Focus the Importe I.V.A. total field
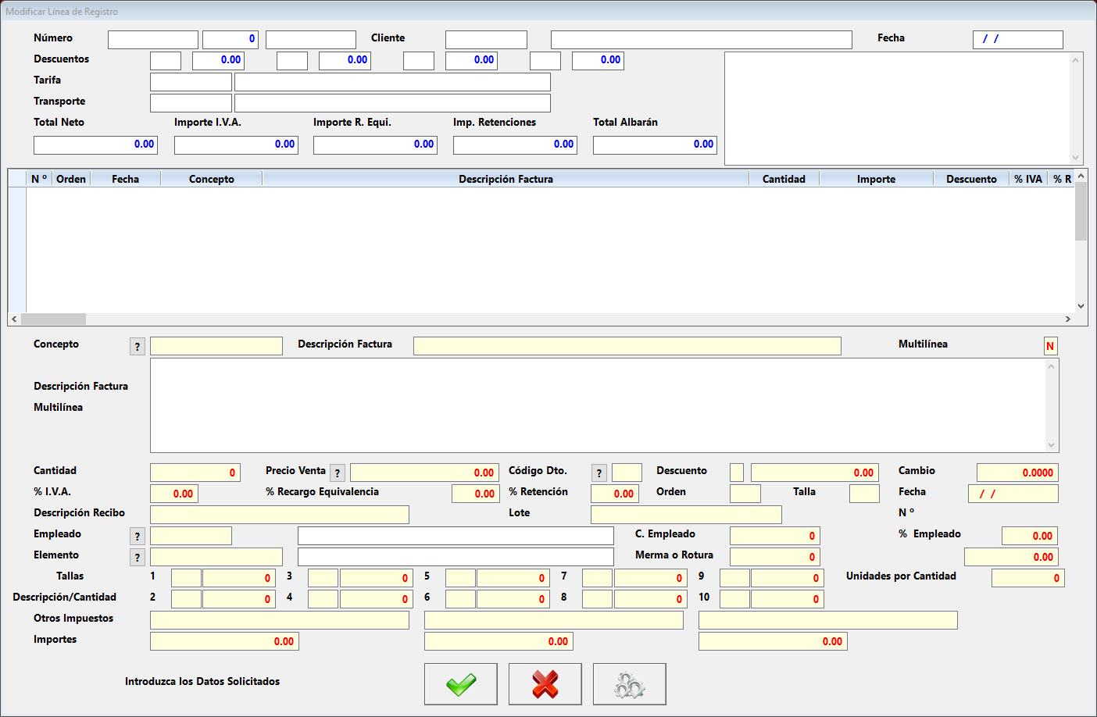Viewport: 1097px width, 717px height. [236, 145]
